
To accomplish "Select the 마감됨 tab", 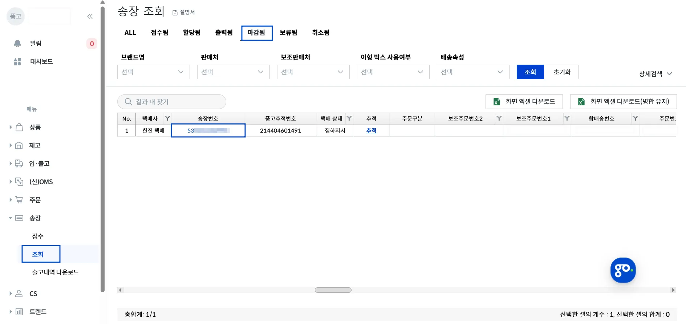I will pyautogui.click(x=256, y=33).
